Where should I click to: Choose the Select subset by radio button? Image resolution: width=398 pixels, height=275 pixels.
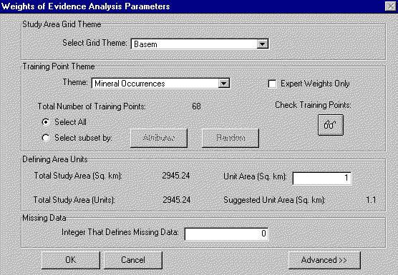pos(46,138)
